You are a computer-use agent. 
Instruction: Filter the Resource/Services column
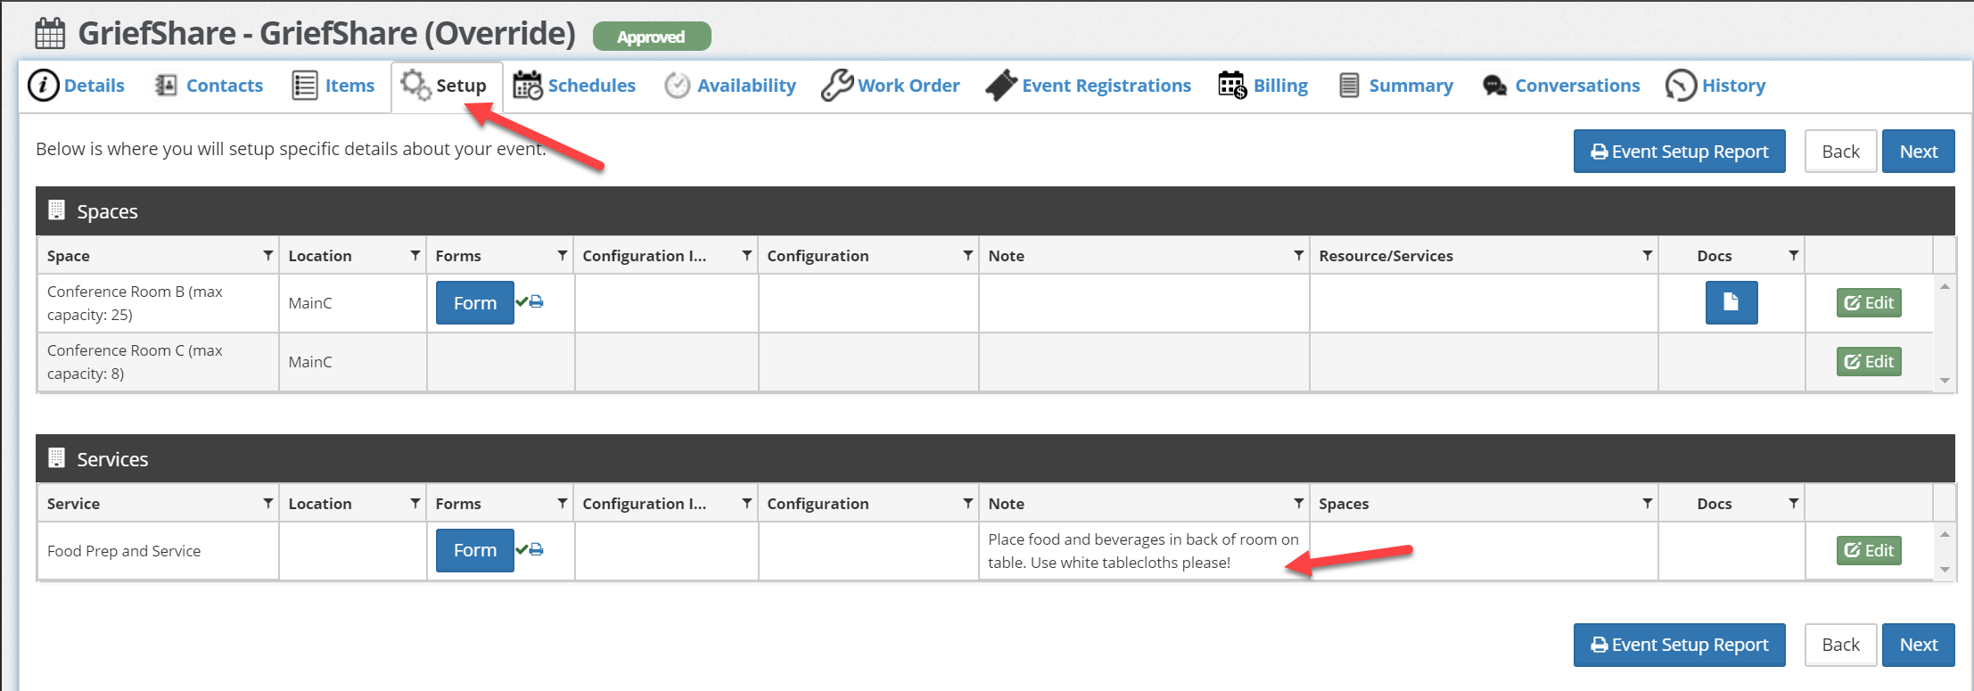tap(1647, 256)
